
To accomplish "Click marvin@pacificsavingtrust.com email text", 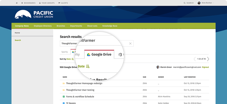I will point(187,67).
